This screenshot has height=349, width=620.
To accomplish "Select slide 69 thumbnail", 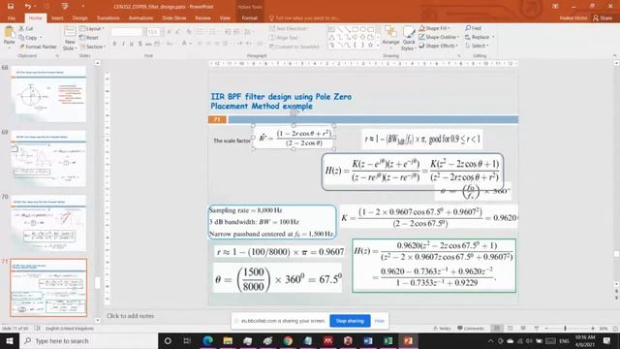I will [x=48, y=158].
